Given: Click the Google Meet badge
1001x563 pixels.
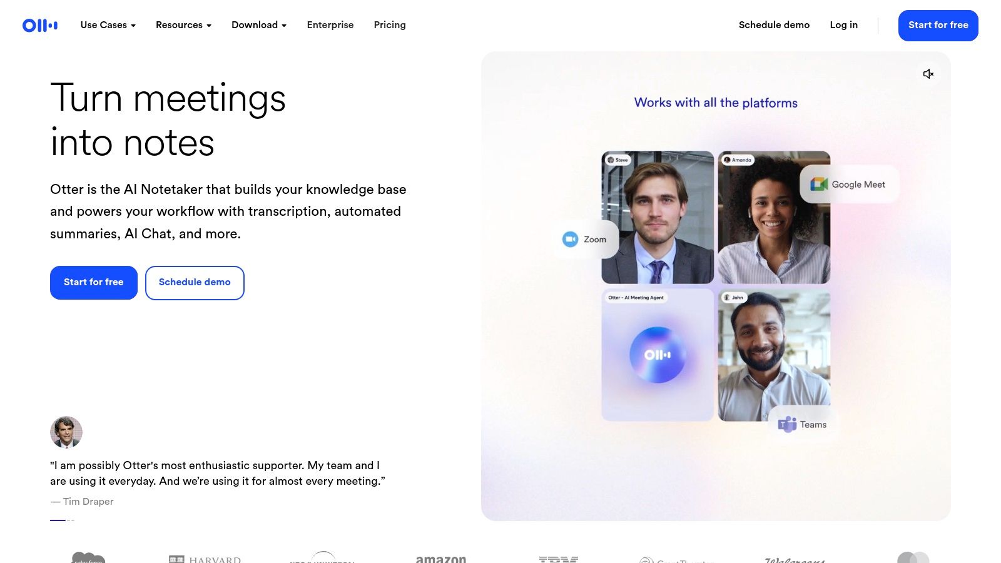Looking at the screenshot, I should point(849,185).
